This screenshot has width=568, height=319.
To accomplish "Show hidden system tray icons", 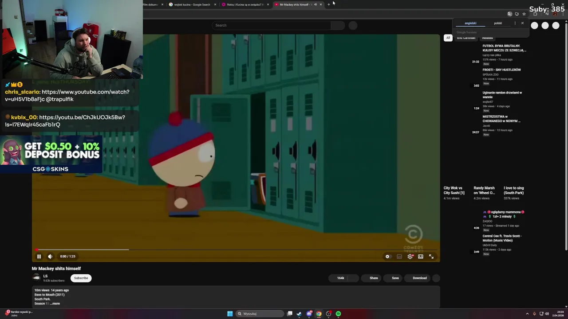I will [527, 314].
